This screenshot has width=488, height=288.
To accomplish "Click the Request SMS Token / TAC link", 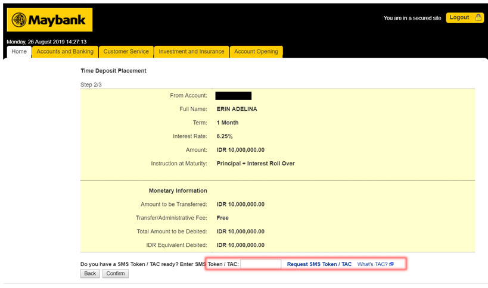I will 319,264.
